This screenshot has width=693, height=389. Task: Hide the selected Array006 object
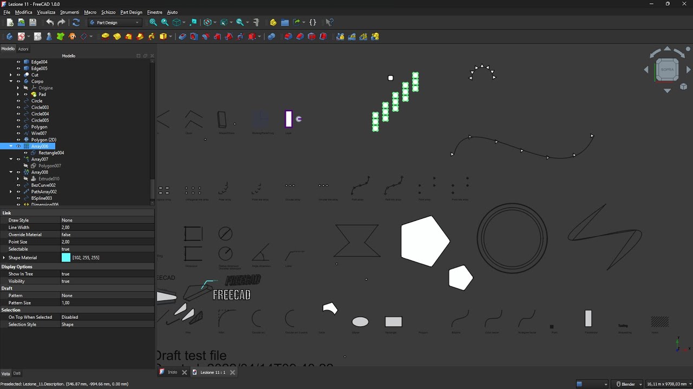(x=18, y=146)
